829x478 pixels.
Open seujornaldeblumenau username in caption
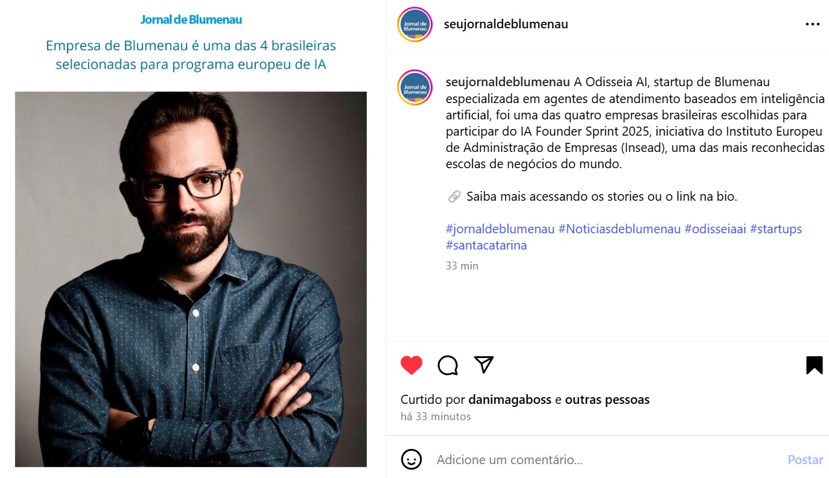tap(508, 82)
